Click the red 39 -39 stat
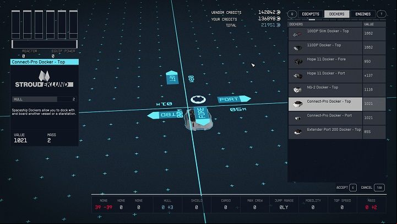 pos(104,207)
